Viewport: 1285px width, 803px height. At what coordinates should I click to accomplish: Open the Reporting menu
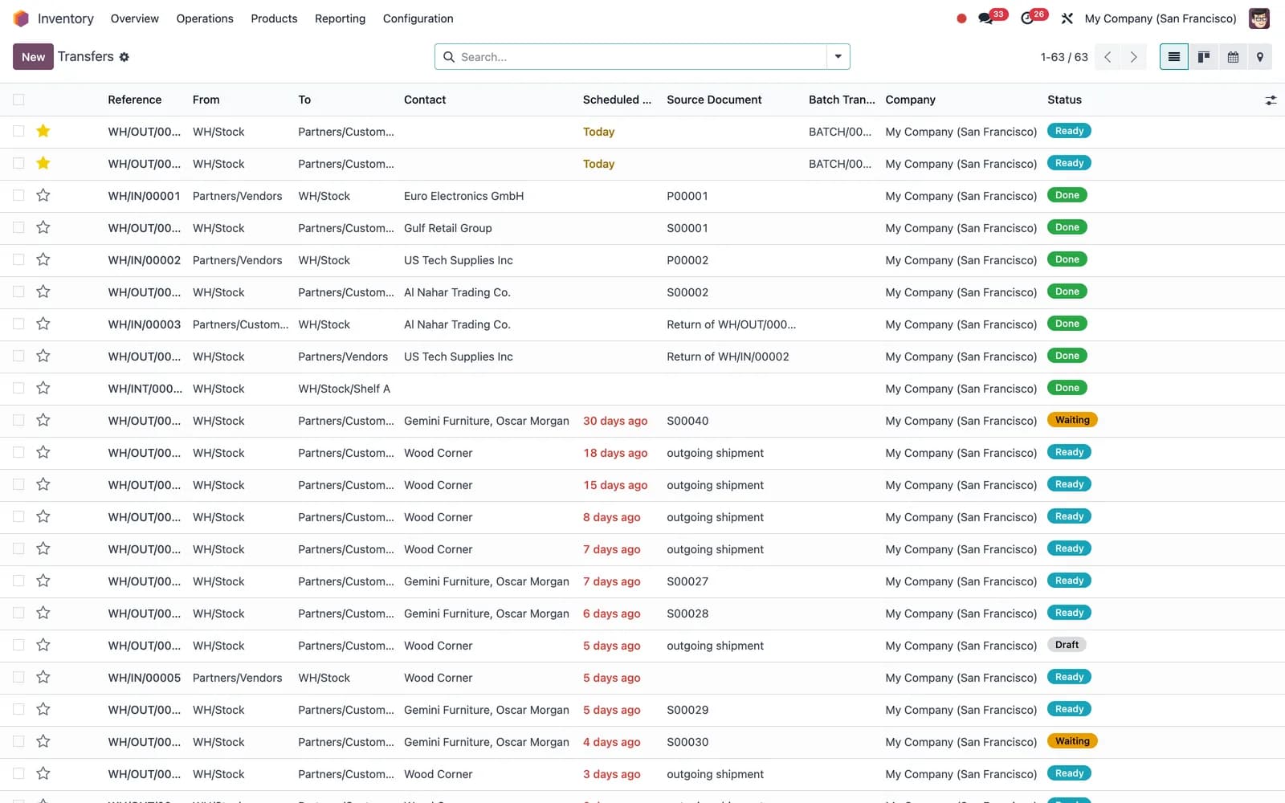(x=340, y=18)
